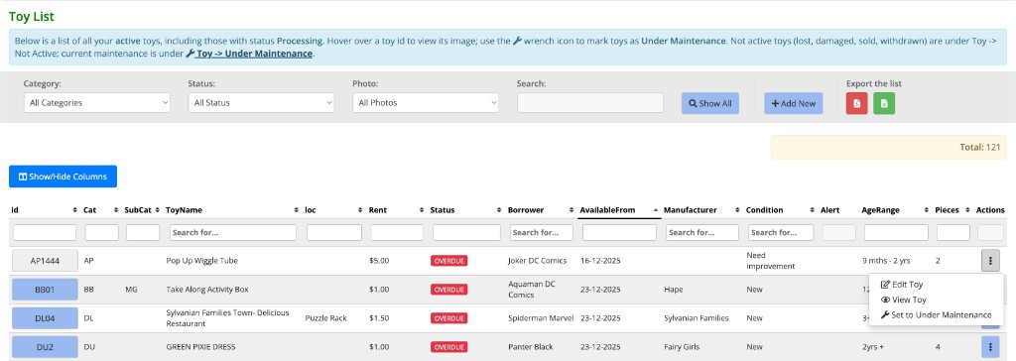Focus the SubCat column filter box
Screen dimensions: 1016x361
click(x=143, y=232)
